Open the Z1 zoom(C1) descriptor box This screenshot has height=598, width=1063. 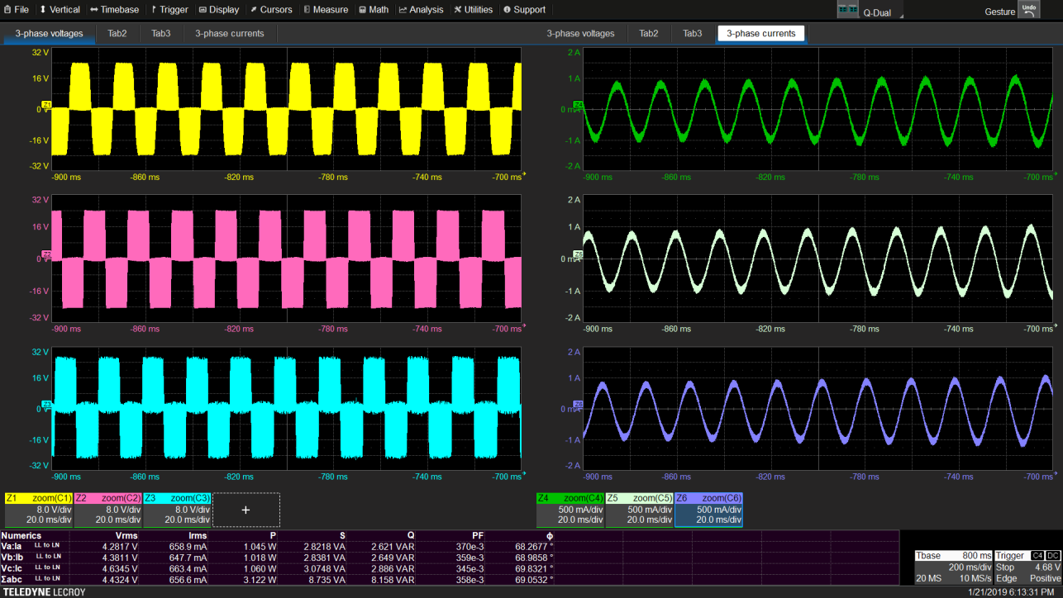[38, 510]
